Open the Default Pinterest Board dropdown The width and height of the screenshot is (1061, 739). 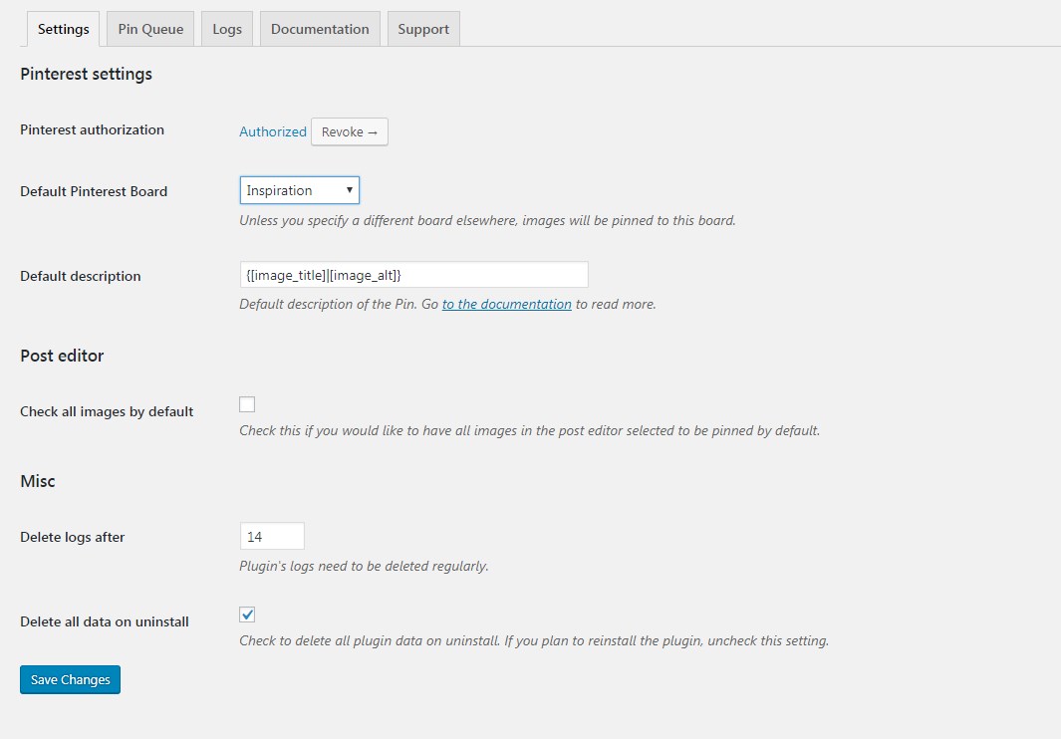(299, 190)
